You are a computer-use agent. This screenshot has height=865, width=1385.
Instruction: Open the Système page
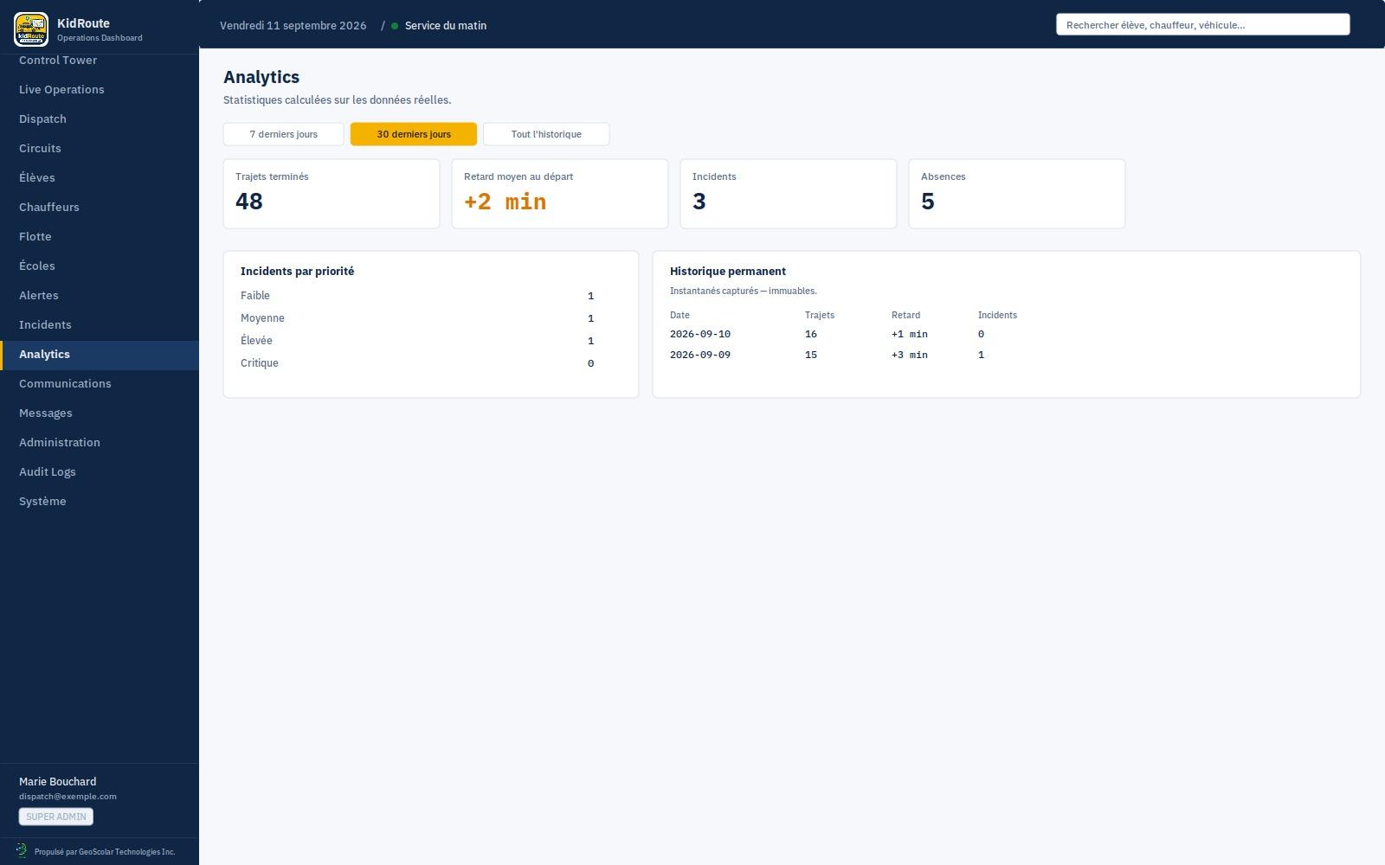tap(100, 502)
